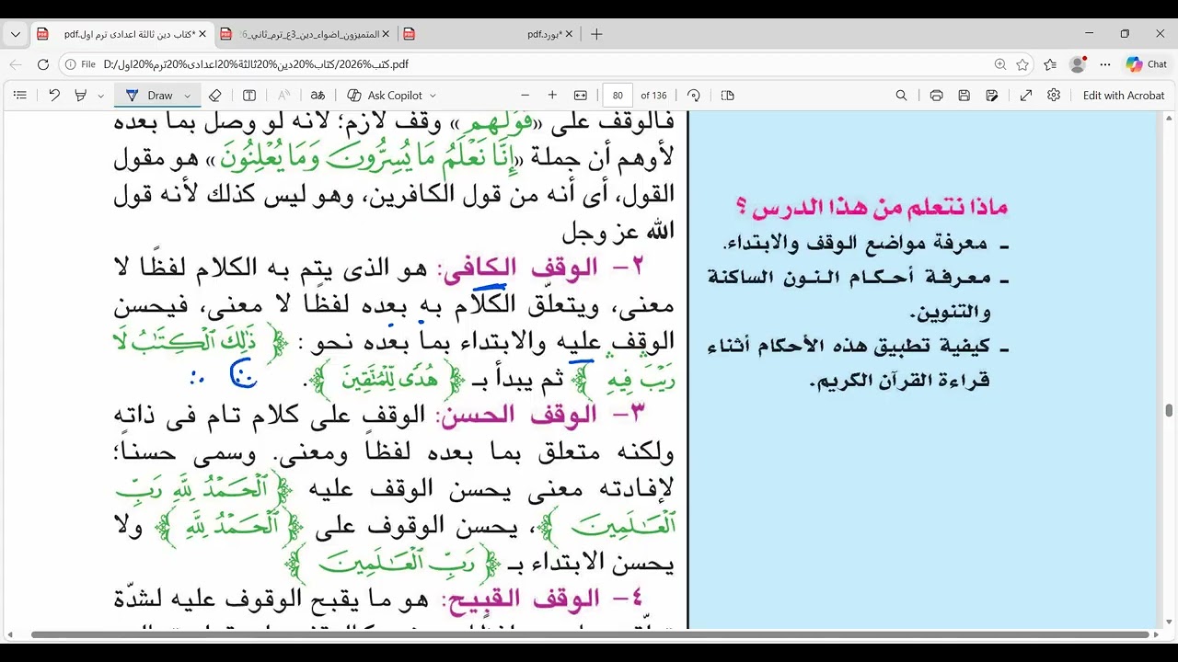Print the PDF document
The width and height of the screenshot is (1178, 662).
click(x=936, y=95)
